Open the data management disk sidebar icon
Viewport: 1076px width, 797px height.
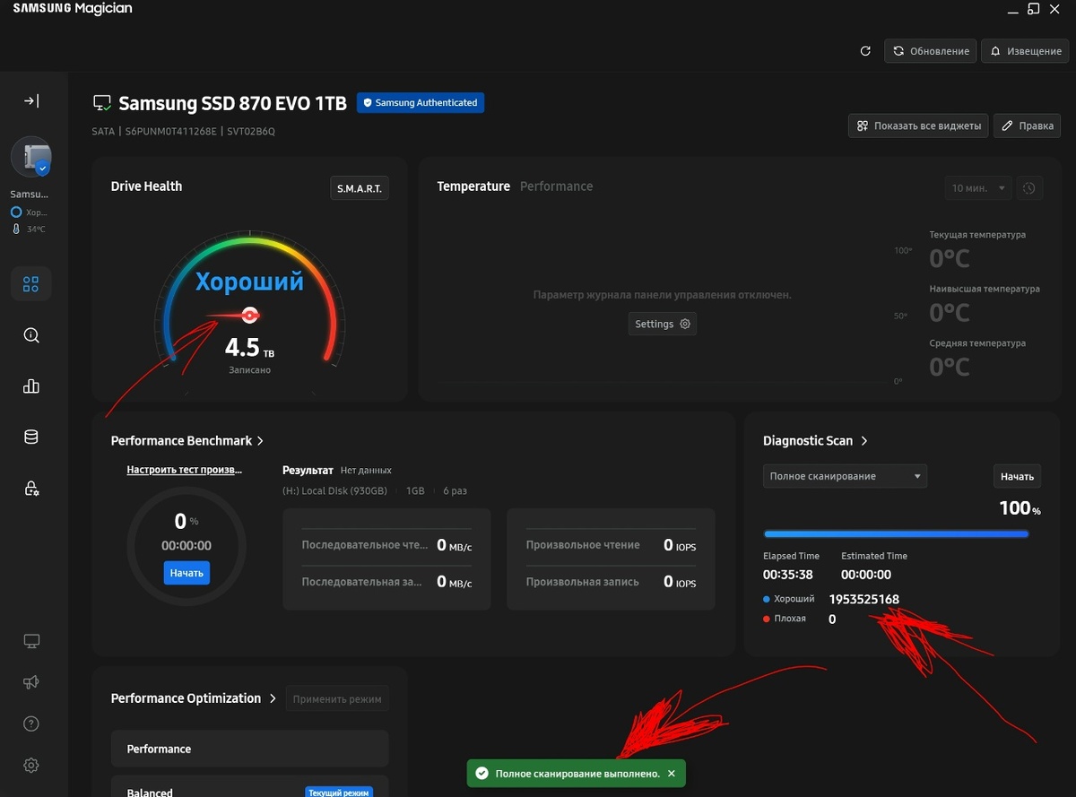click(x=31, y=437)
